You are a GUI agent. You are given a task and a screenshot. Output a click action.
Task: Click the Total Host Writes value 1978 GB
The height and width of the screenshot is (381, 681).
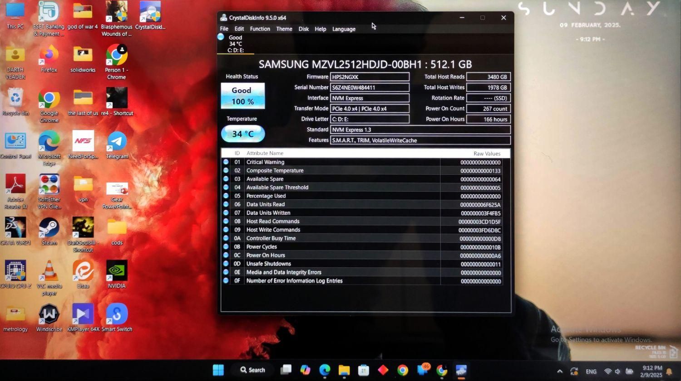coord(489,87)
